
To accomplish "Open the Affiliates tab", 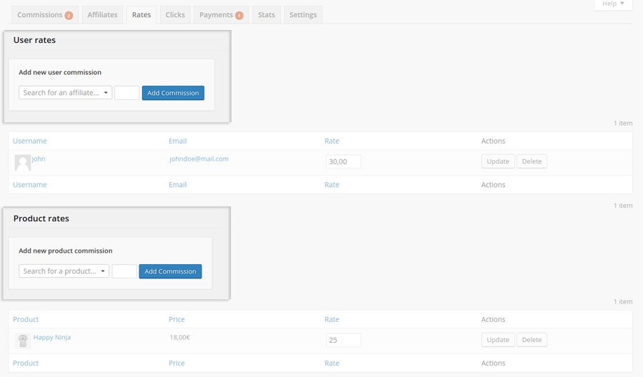I will pos(102,15).
